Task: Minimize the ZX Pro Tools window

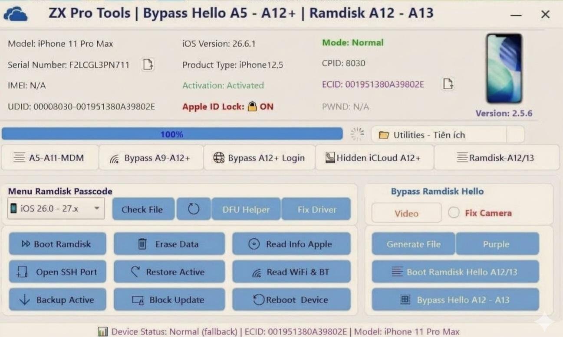Action: point(516,15)
